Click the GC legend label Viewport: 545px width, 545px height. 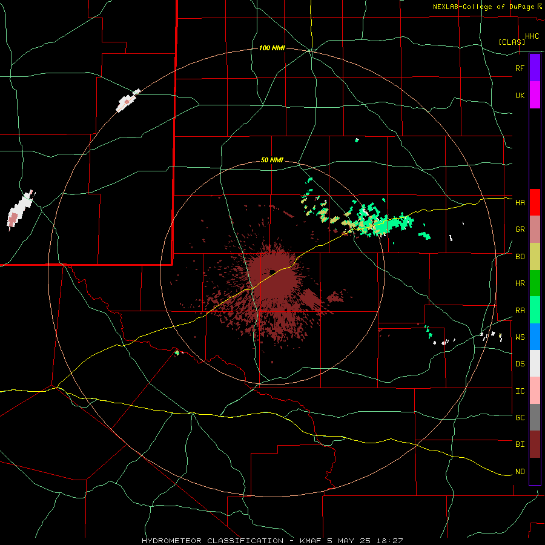pos(520,418)
